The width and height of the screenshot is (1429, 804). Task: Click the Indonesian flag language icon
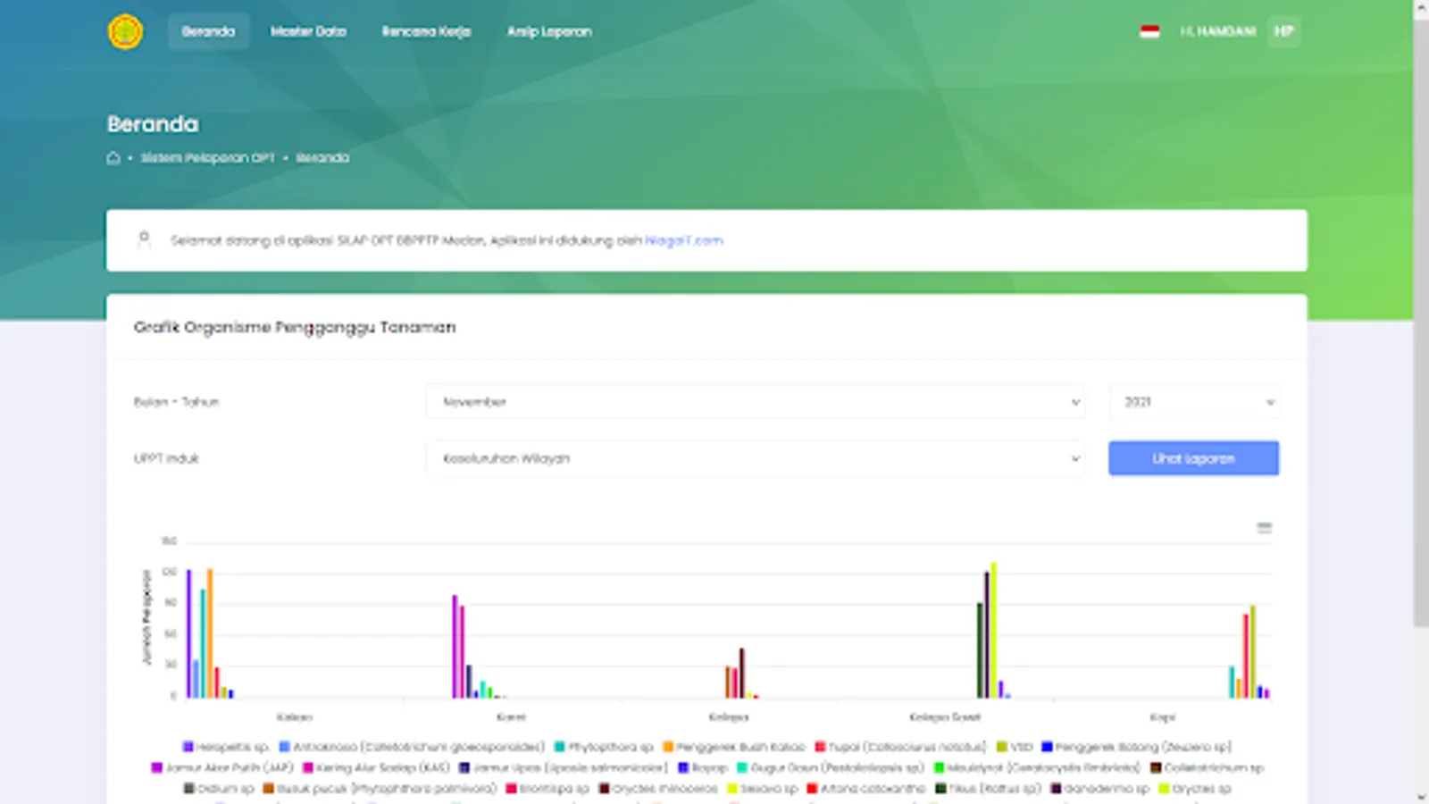[x=1149, y=31]
